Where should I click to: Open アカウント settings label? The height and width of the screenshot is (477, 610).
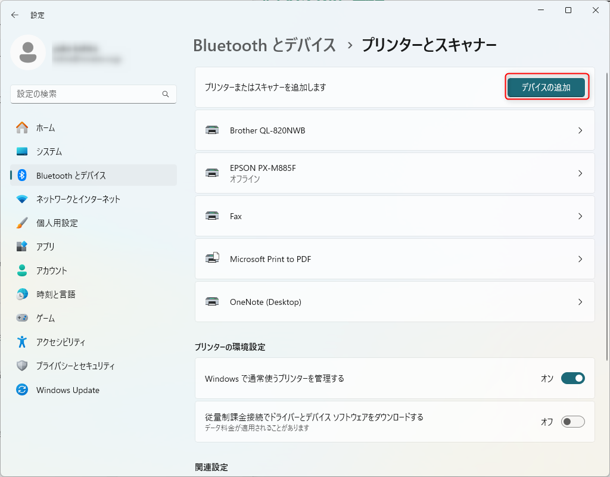pos(52,270)
